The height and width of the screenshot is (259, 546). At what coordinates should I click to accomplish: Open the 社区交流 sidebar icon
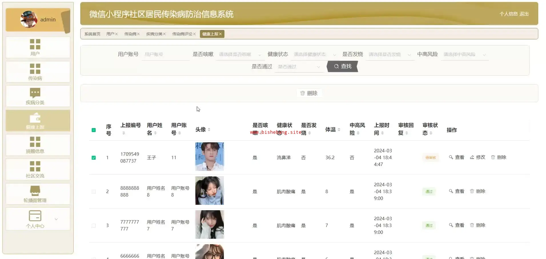[x=35, y=166]
